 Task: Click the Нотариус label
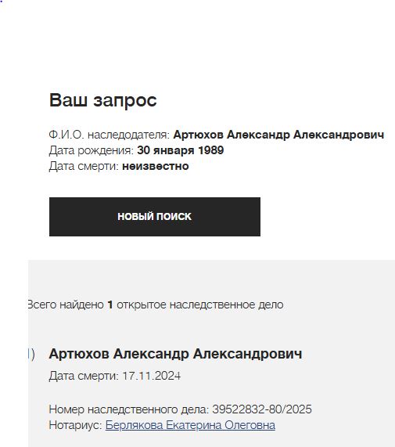tap(75, 425)
